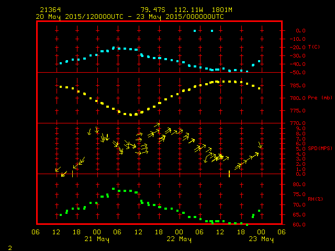Click the 2.0 wind speed tick label
The height and width of the screenshot is (251, 335).
point(300,164)
